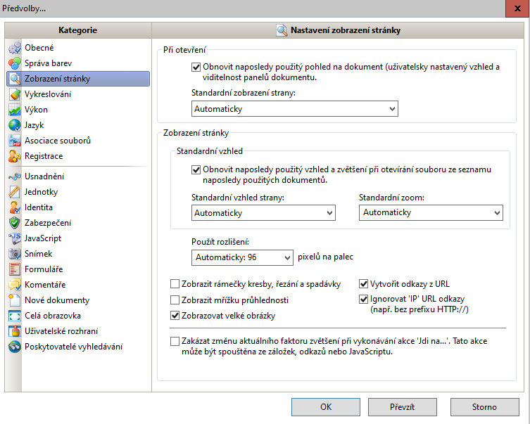Expand Standardní zobrazení strany dropdown
Image resolution: width=530 pixels, height=424 pixels.
click(x=294, y=109)
